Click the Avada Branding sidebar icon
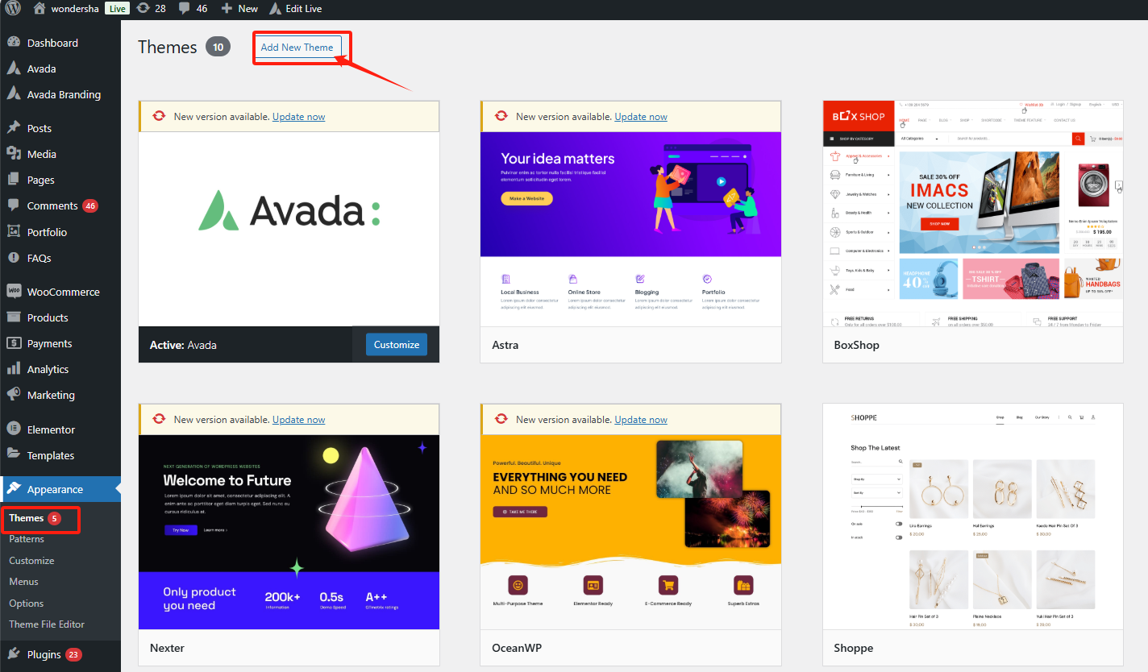The image size is (1148, 672). (14, 94)
